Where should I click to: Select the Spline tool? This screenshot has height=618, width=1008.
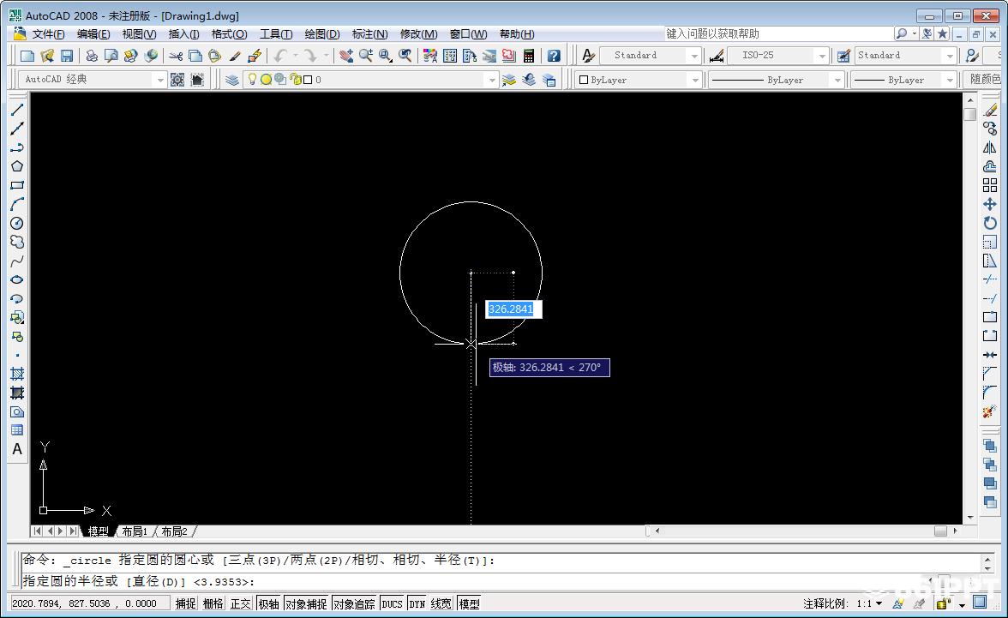click(17, 261)
